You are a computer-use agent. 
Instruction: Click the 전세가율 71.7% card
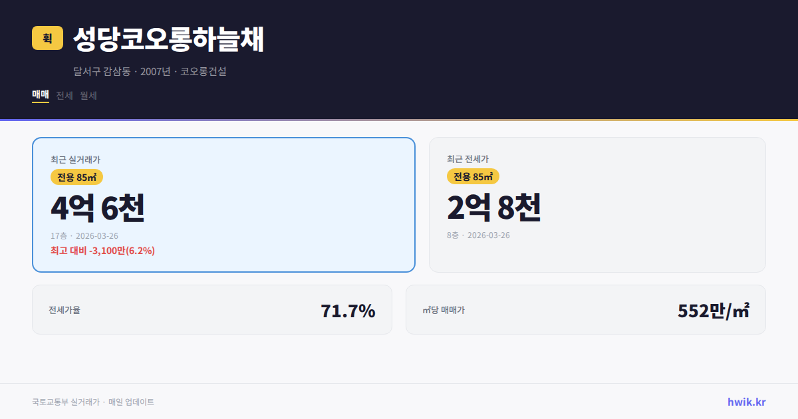pyautogui.click(x=212, y=309)
